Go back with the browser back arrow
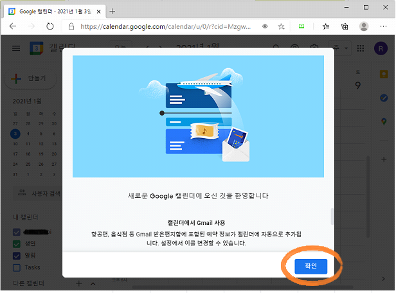 point(13,26)
